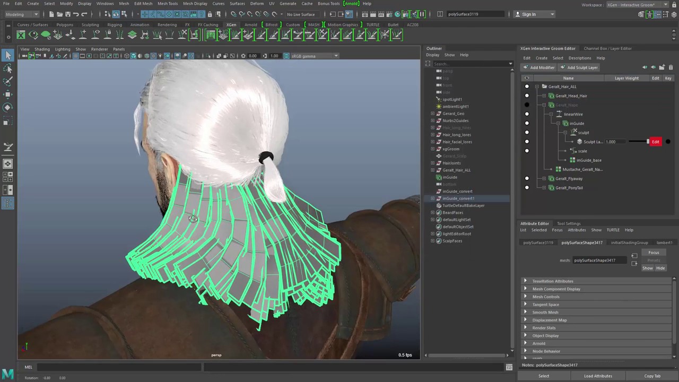679x382 pixels.
Task: Toggle visibility dot for inGuide row
Action: [527, 124]
